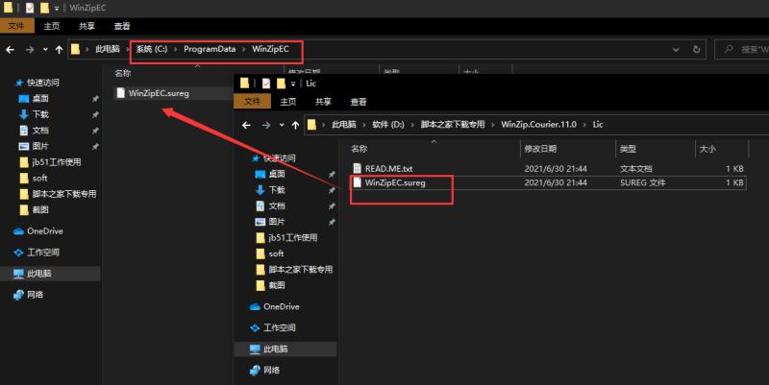Open 查看 tab in Lic window
The image size is (769, 385).
click(x=359, y=102)
